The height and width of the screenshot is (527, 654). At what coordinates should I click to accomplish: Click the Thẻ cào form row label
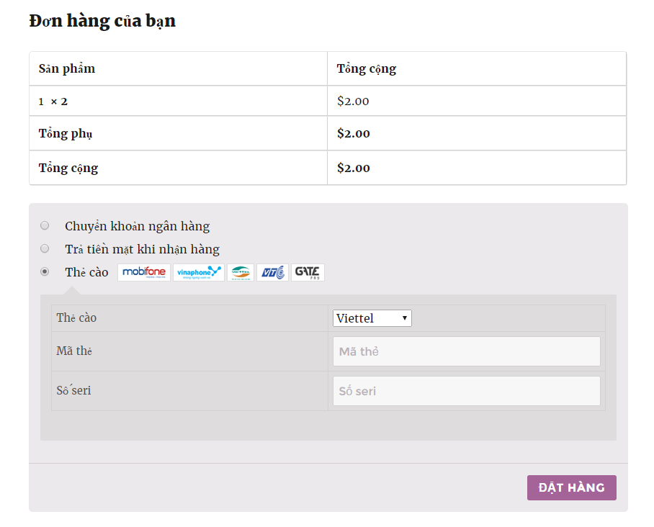(x=76, y=317)
